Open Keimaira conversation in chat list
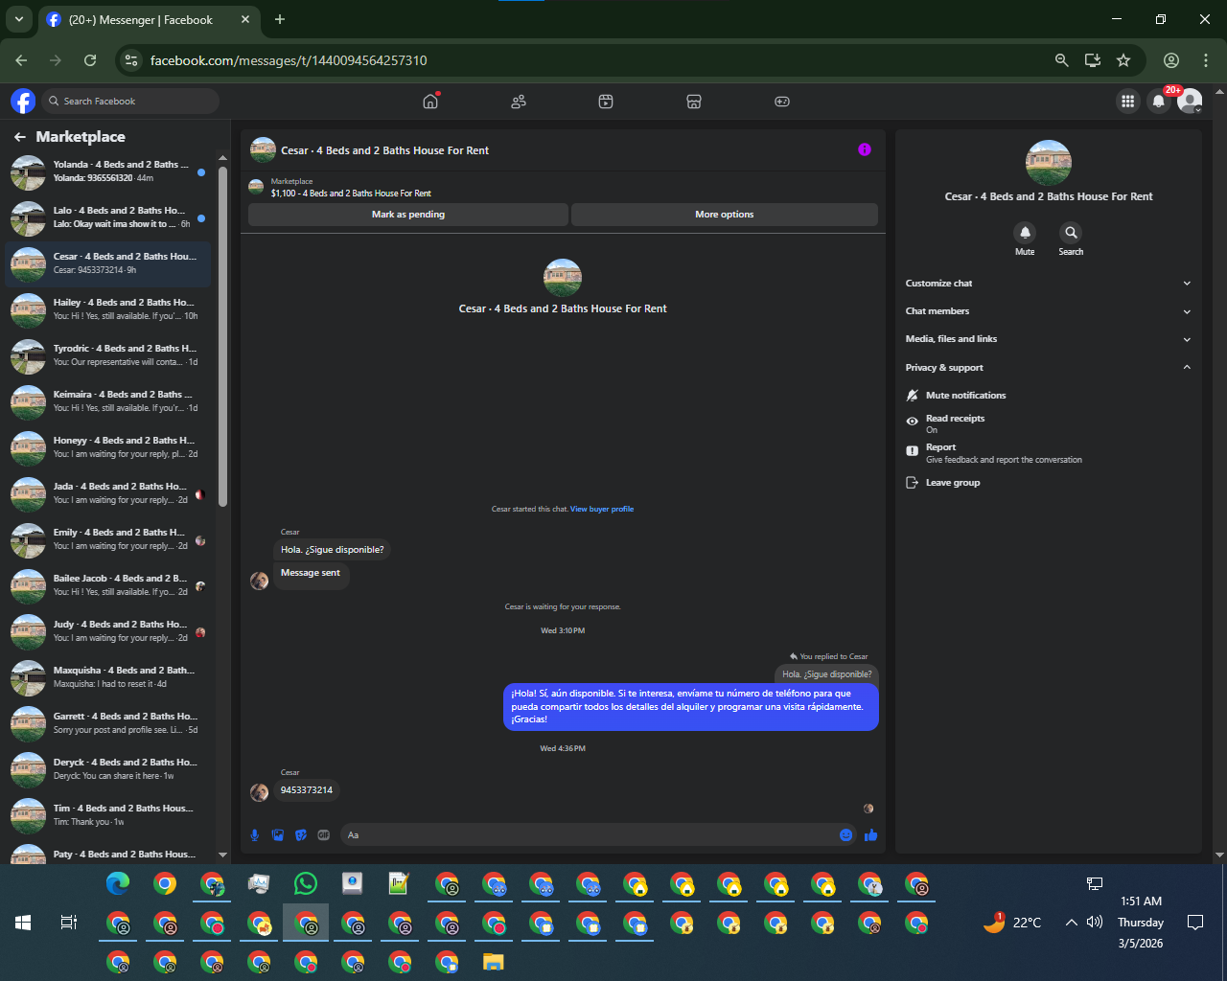Screen dimensions: 1227x981 tap(108, 402)
